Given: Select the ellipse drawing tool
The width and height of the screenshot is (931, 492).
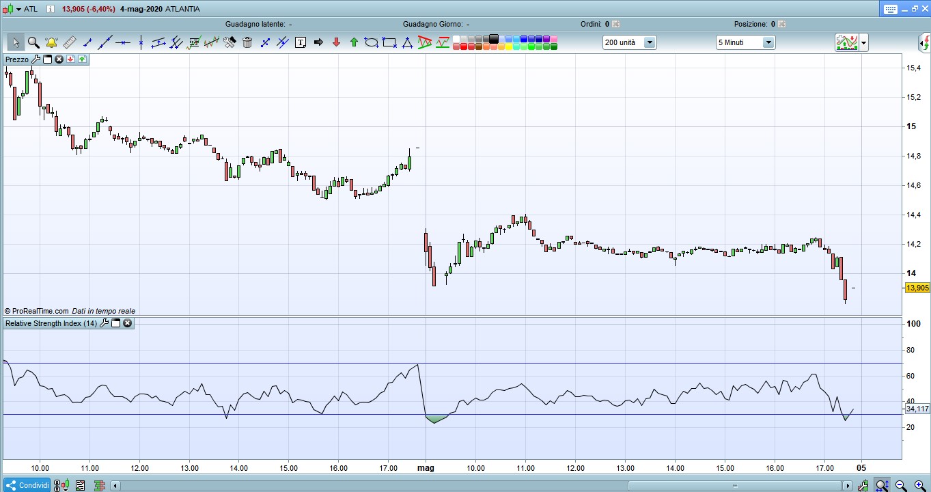Looking at the screenshot, I should 372,42.
